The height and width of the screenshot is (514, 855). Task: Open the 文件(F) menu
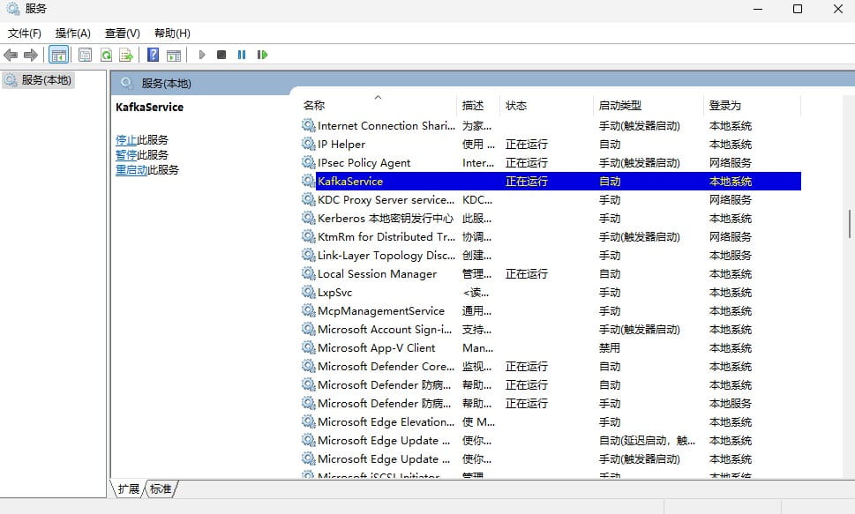coord(24,34)
